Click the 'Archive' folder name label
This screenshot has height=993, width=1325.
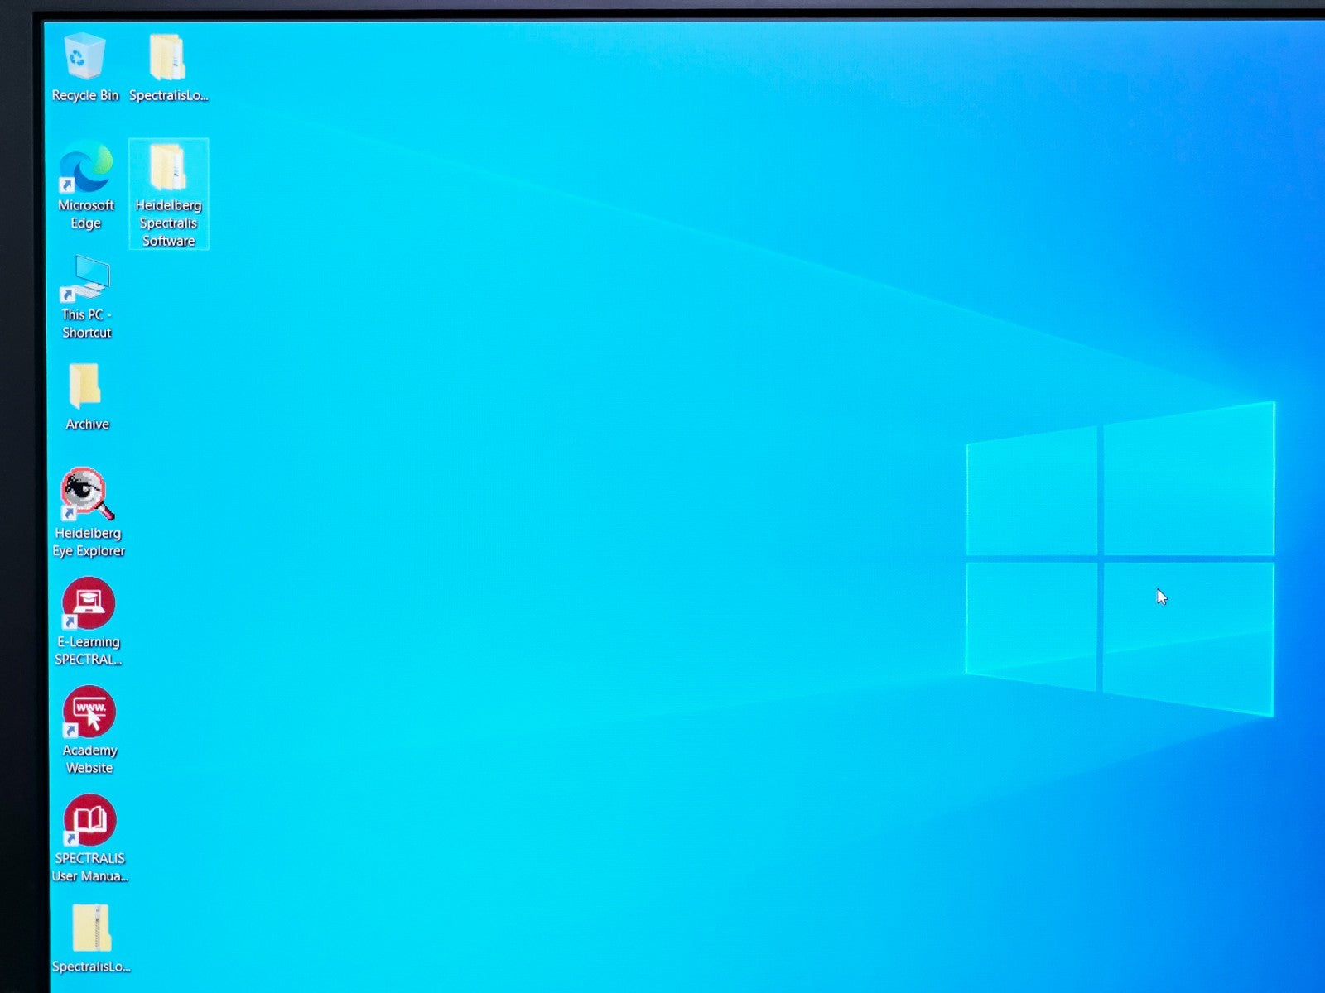[87, 425]
